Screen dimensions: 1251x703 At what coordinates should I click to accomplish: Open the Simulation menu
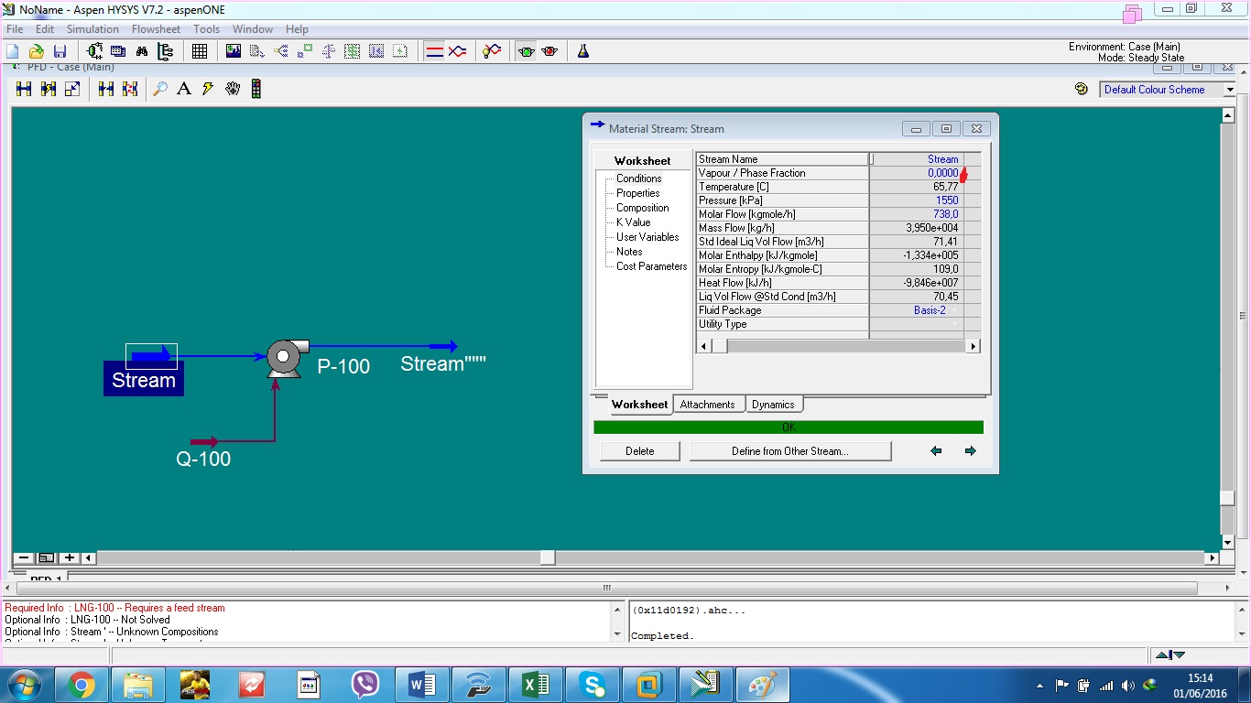(93, 29)
